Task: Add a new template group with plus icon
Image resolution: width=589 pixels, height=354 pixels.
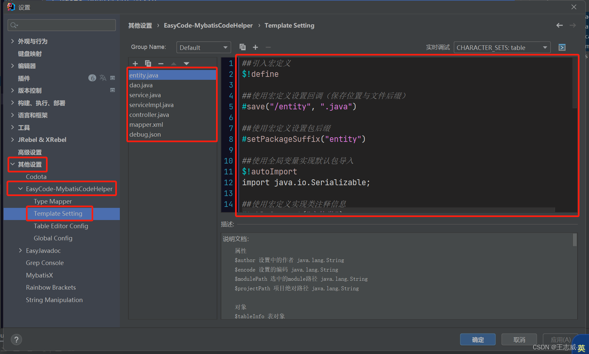Action: 255,47
